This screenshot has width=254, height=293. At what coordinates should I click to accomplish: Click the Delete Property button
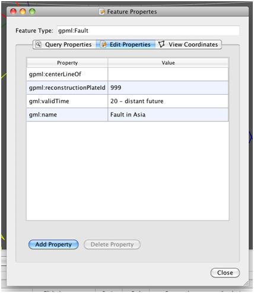click(112, 244)
